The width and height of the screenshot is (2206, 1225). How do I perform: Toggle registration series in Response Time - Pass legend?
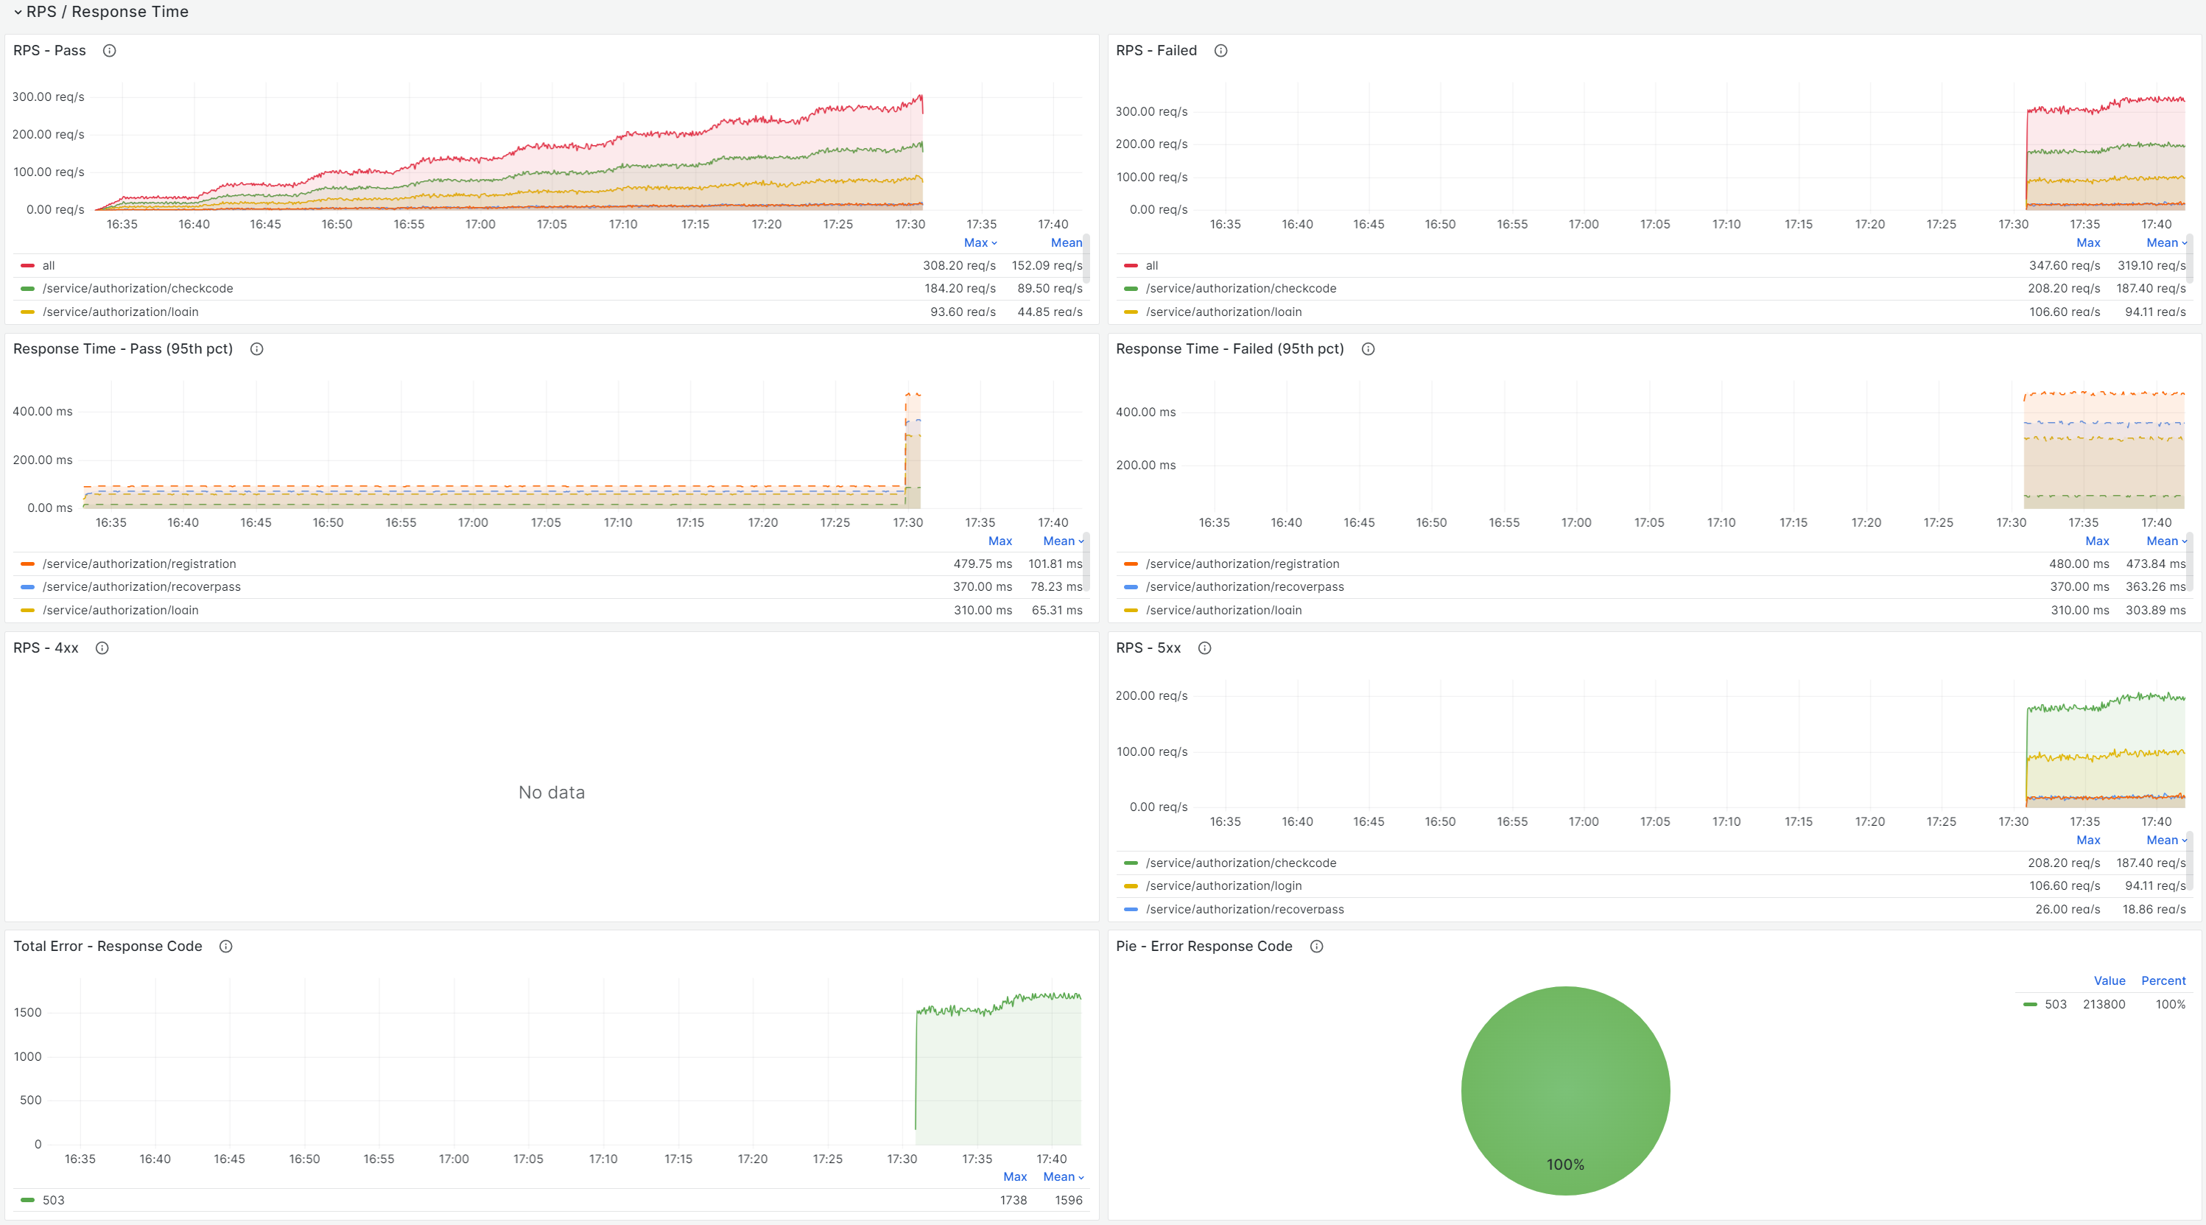pos(138,564)
